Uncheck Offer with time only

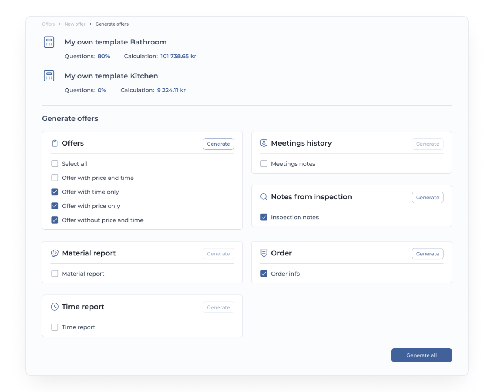tap(55, 192)
